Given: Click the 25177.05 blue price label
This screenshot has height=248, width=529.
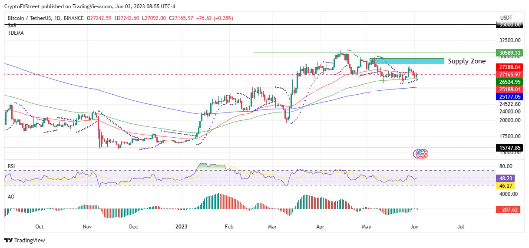Looking at the screenshot, I should click(509, 97).
